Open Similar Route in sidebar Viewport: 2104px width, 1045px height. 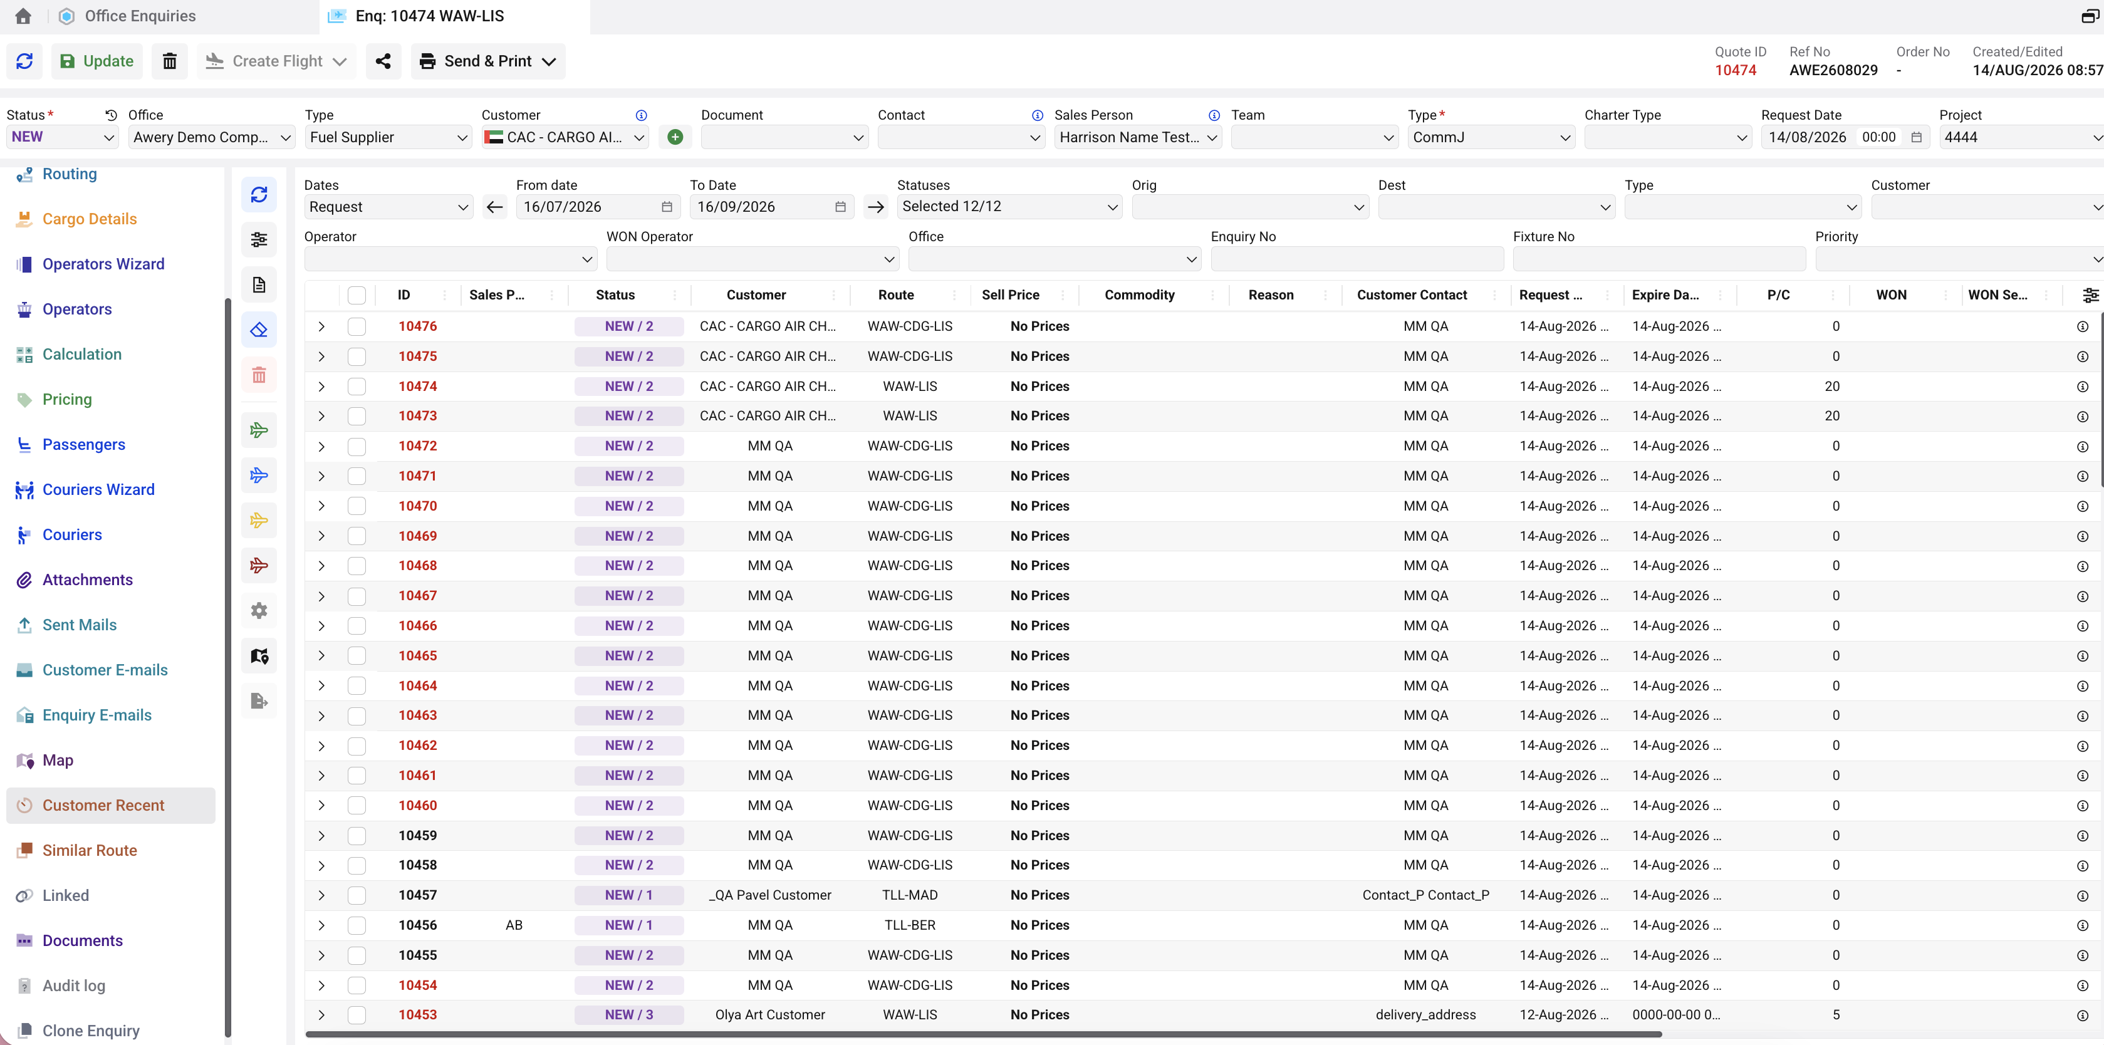(x=89, y=850)
